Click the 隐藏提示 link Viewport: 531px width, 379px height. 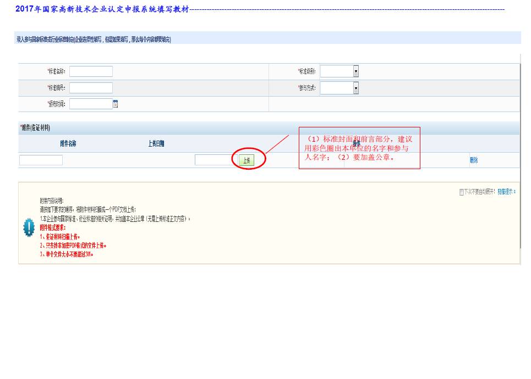click(x=506, y=192)
